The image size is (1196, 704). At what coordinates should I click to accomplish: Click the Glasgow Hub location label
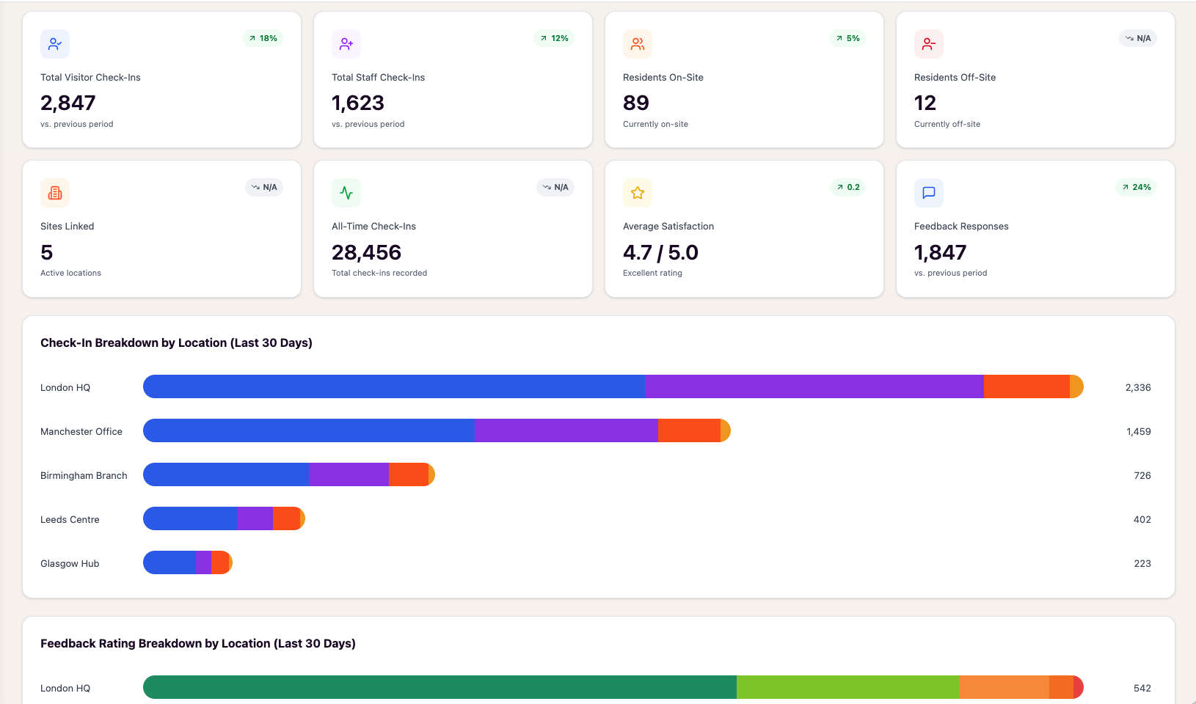coord(70,563)
